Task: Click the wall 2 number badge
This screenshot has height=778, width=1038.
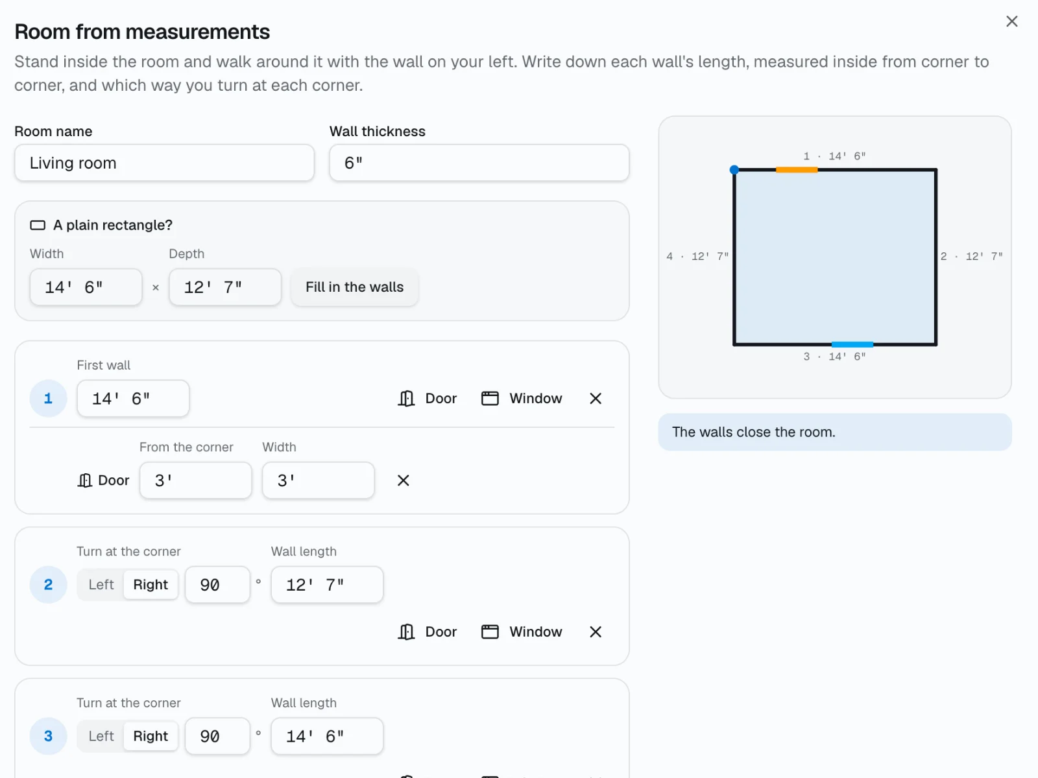Action: point(48,585)
